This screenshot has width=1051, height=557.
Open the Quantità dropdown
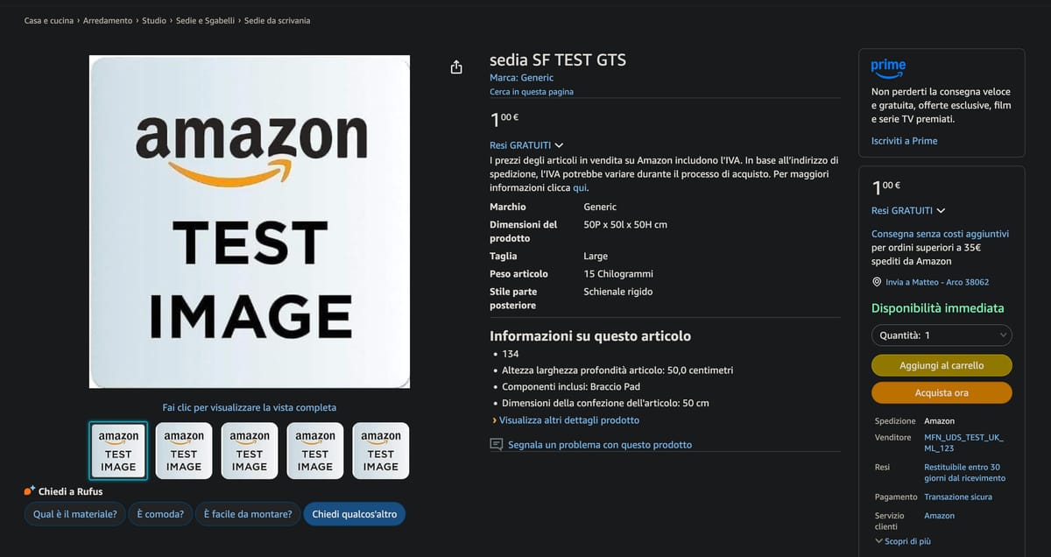[942, 335]
